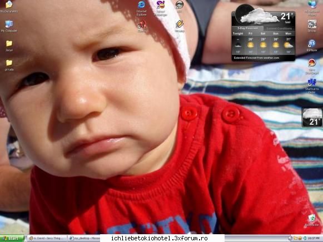Launch the Winamp shortcut icon
Image resolution: width=323 pixels, height=242 pixels.
(x=180, y=26)
